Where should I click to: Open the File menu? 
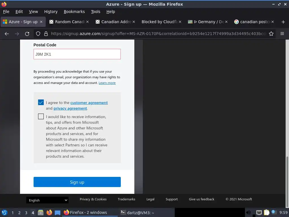[x=6, y=12]
